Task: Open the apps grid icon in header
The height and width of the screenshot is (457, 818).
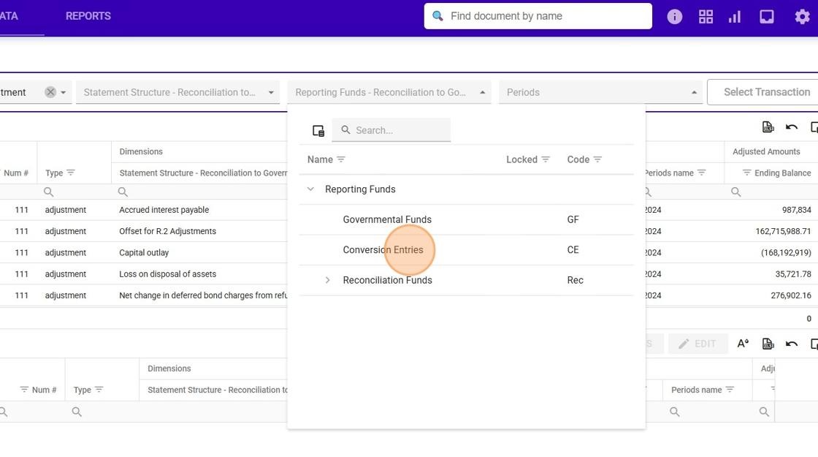Action: (706, 17)
